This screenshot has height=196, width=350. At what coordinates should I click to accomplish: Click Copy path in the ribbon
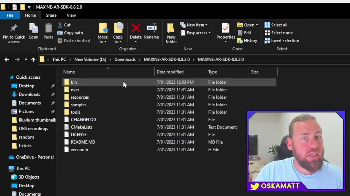pos(70,33)
